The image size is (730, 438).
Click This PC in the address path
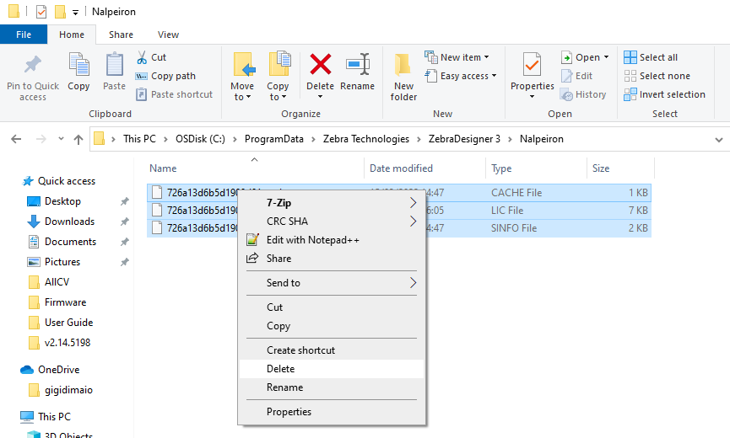click(139, 139)
